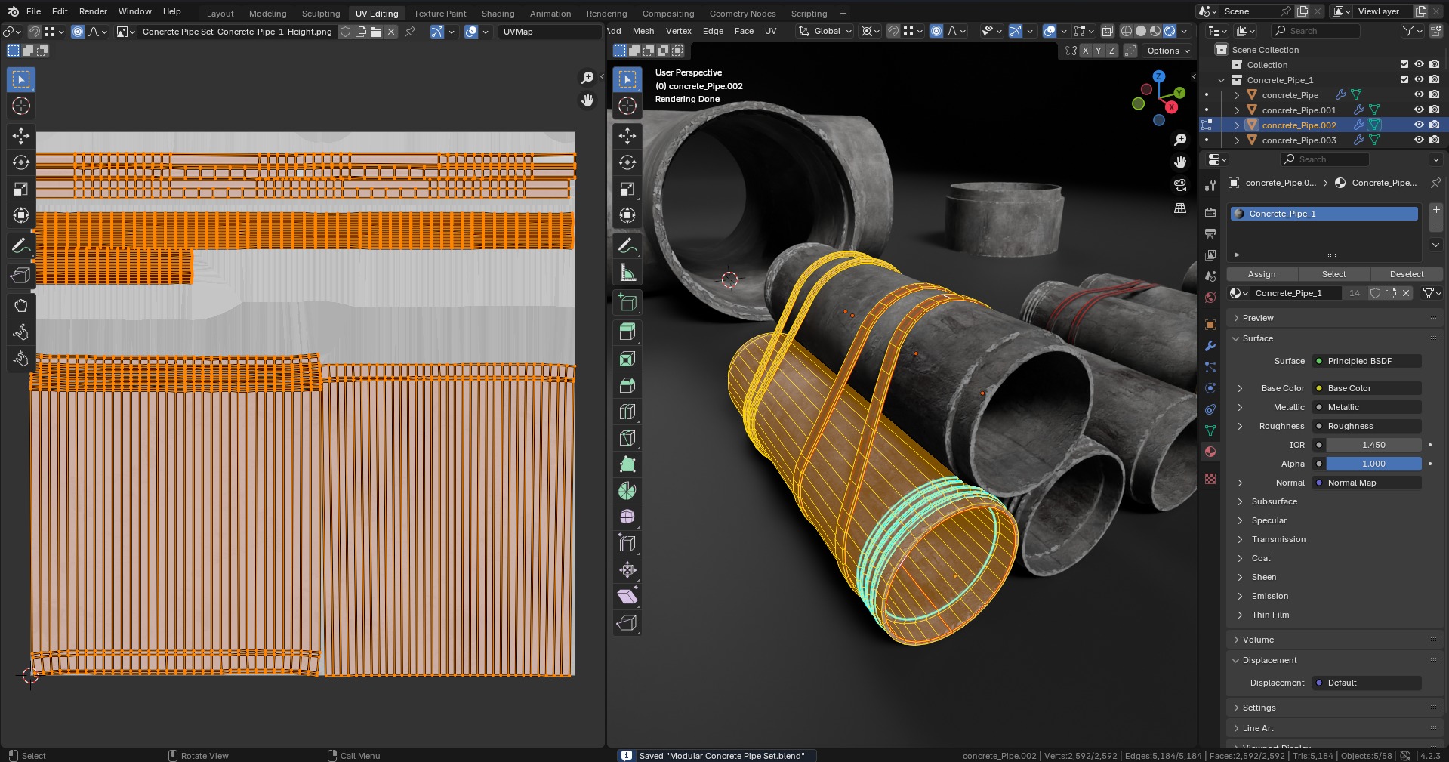Image resolution: width=1449 pixels, height=762 pixels.
Task: Select the Rotate tool in 3D viewport toolbar
Action: tap(627, 162)
